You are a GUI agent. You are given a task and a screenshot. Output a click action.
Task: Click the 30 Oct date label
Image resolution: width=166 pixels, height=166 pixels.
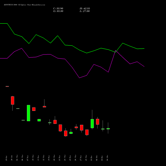click(12, 158)
